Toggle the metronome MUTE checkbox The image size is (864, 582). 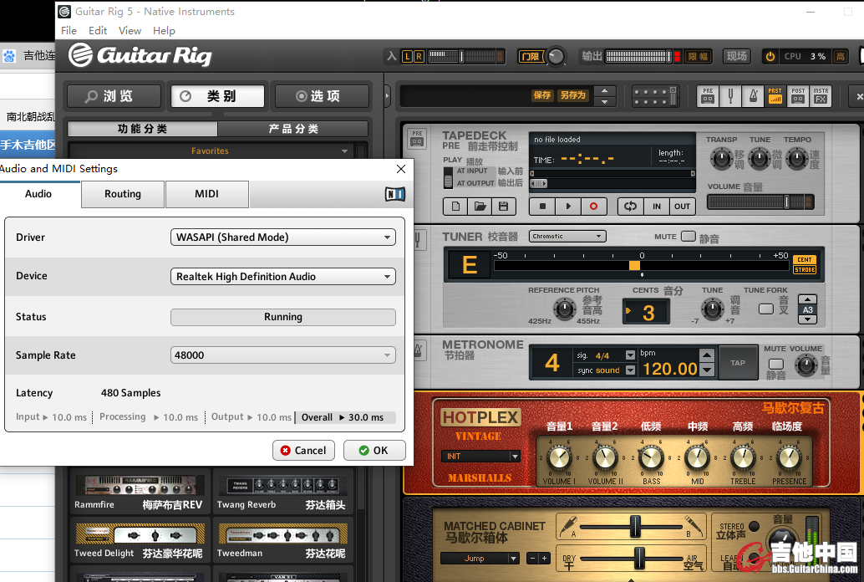[775, 364]
